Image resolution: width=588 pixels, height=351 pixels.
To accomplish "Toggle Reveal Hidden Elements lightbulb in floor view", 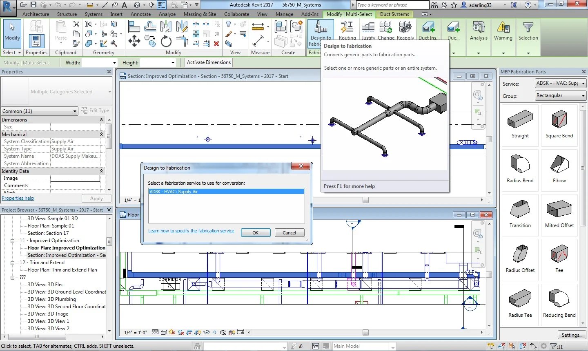I will (x=215, y=332).
